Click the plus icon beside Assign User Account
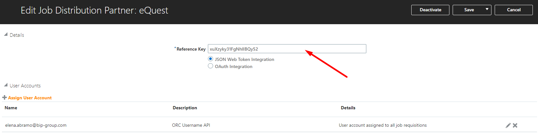The image size is (538, 138). (5, 97)
